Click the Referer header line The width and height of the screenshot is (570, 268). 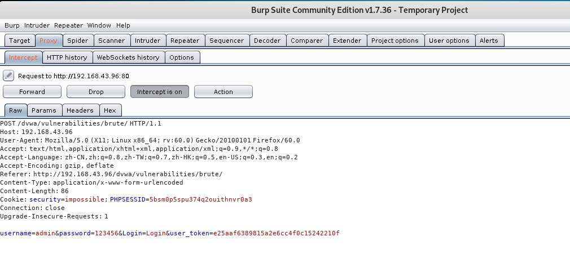click(x=111, y=174)
